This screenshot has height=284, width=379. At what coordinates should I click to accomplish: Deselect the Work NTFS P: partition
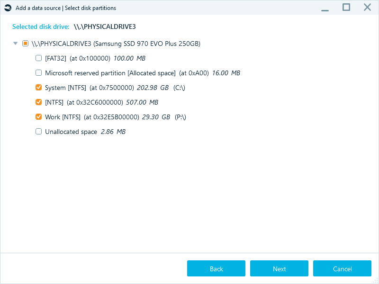point(38,116)
